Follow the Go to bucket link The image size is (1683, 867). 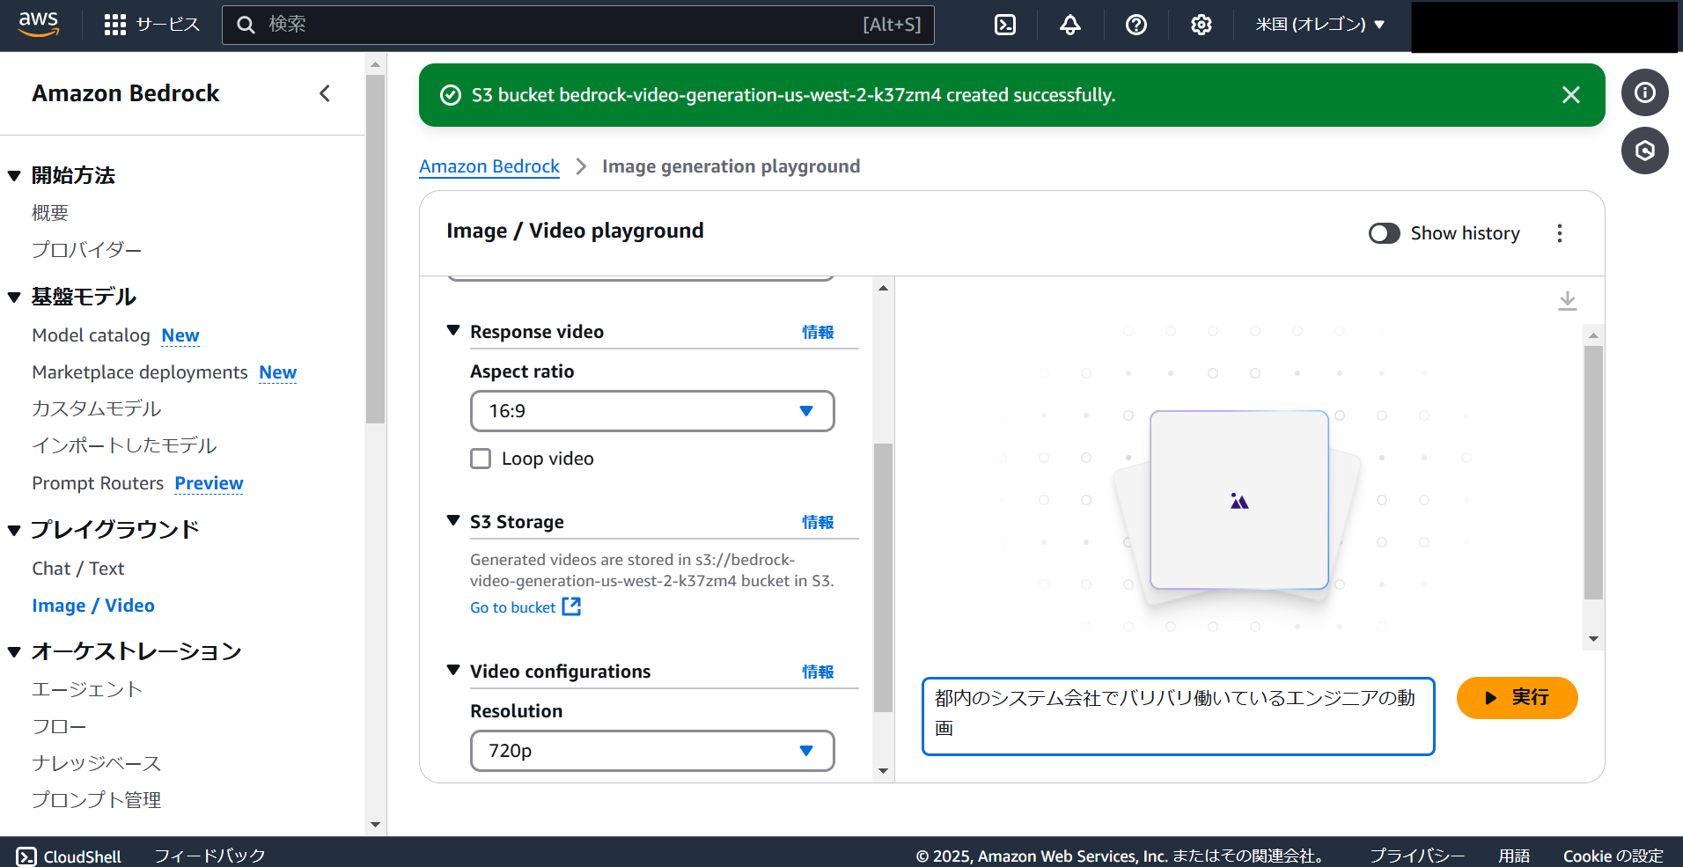[512, 607]
